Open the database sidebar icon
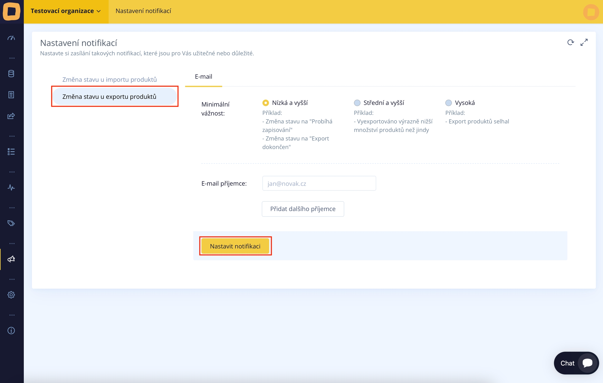This screenshot has width=603, height=383. coord(11,74)
